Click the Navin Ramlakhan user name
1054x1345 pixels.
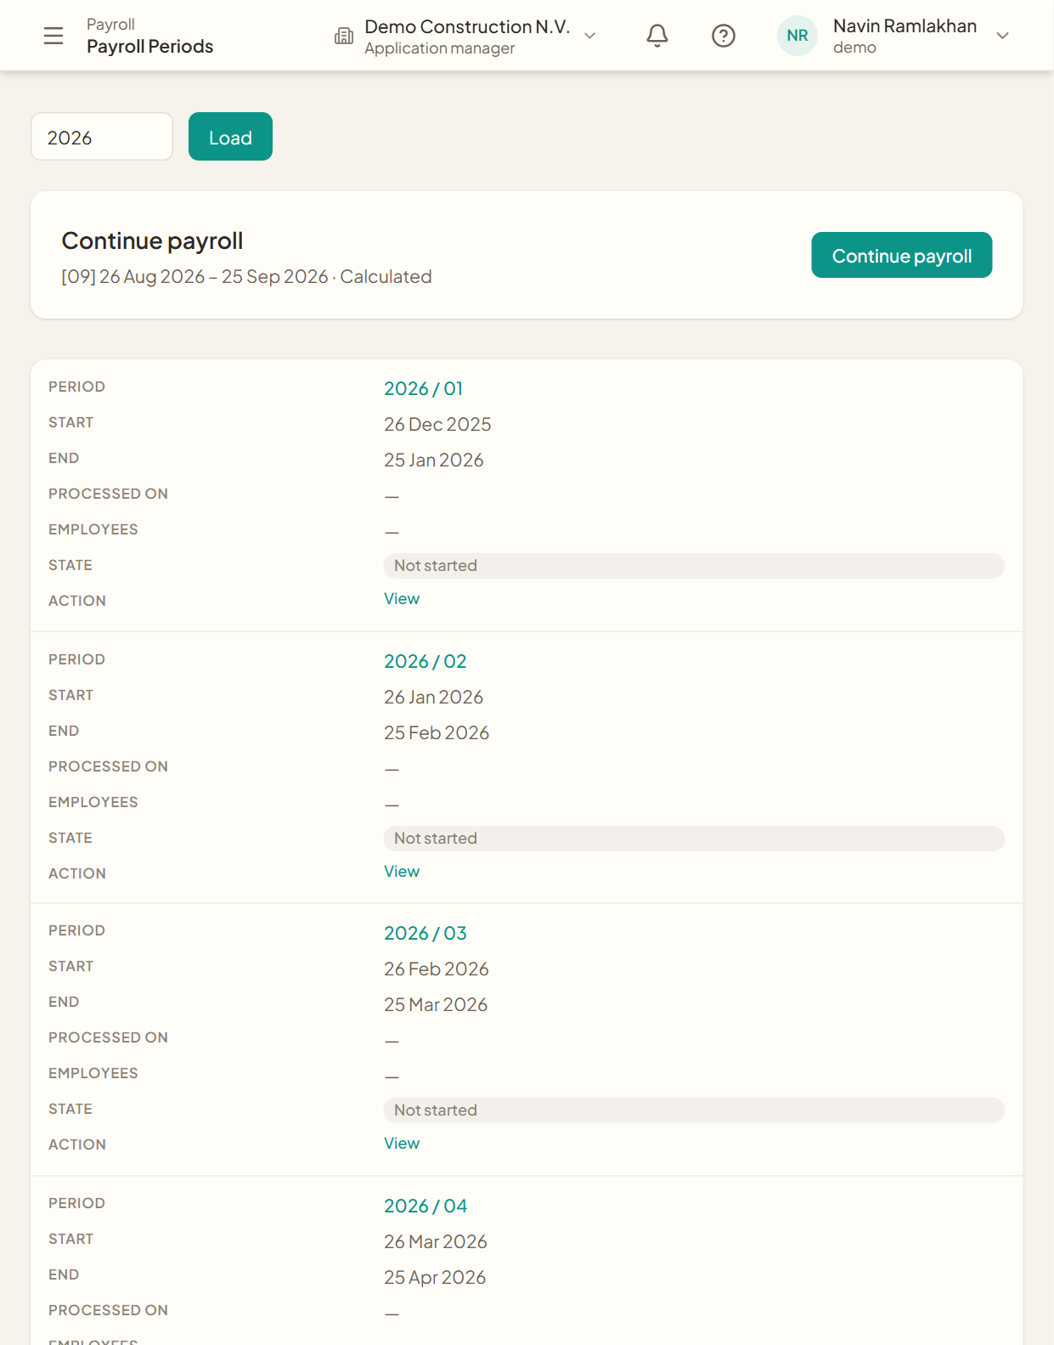point(905,26)
